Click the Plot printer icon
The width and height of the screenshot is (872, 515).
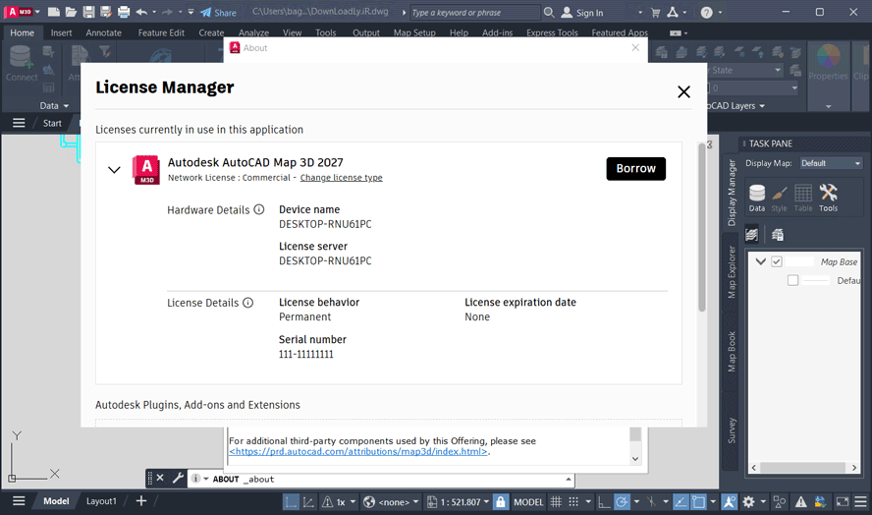[124, 12]
